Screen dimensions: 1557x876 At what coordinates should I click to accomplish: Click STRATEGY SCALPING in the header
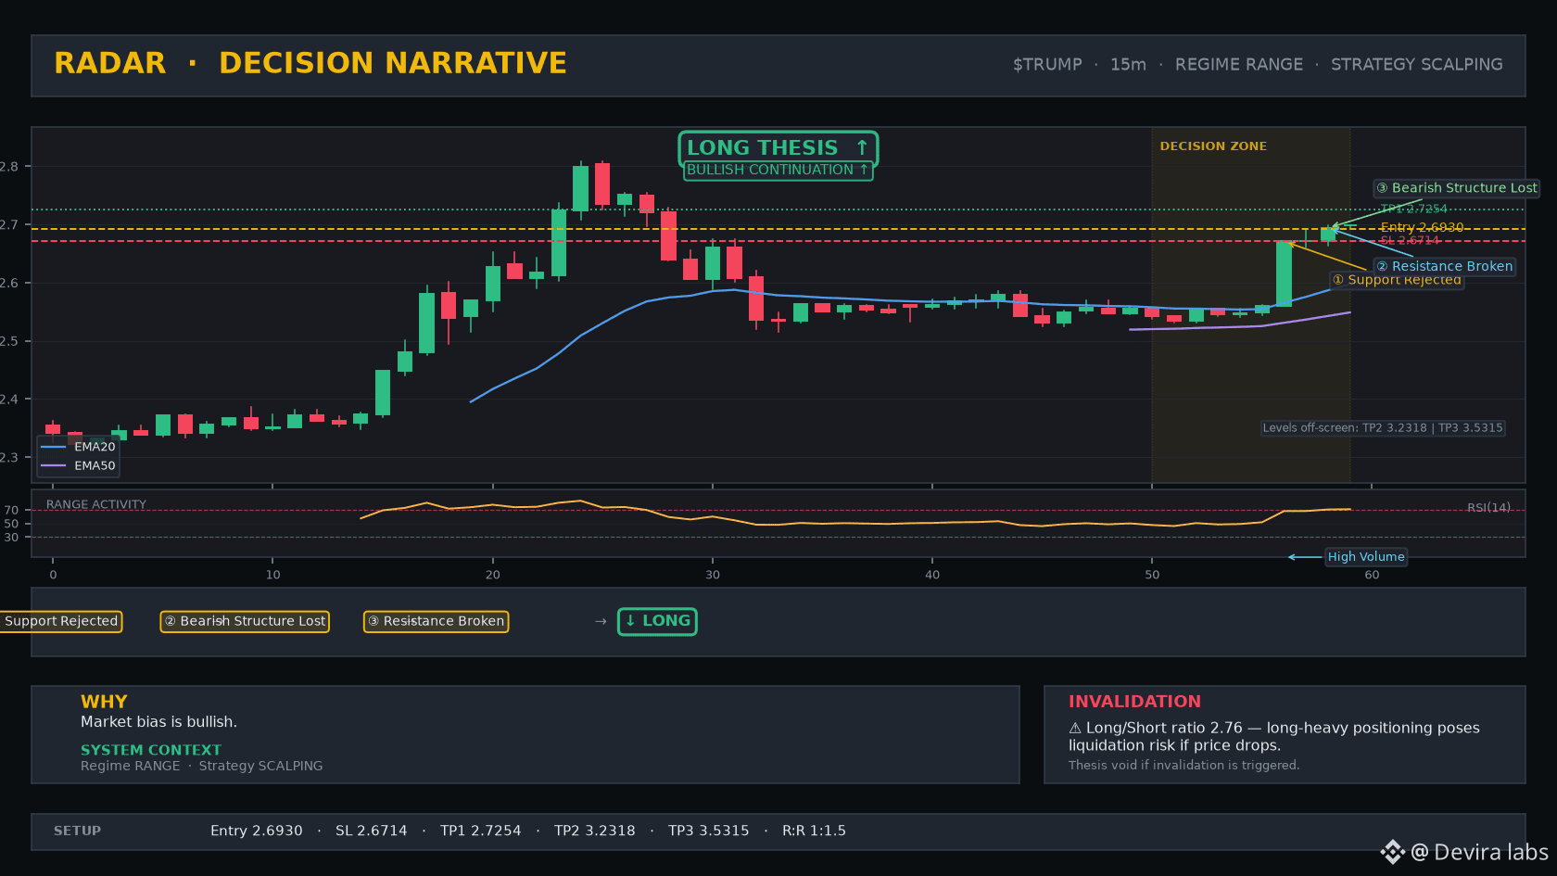tap(1417, 65)
